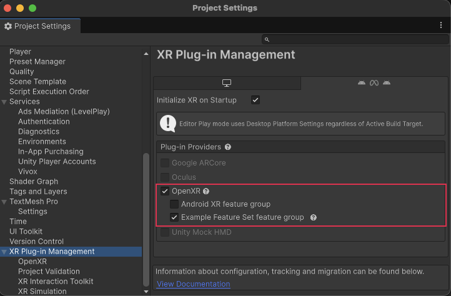Open help for Example Feature Set group
Screen dimensions: 451x296
[313, 217]
